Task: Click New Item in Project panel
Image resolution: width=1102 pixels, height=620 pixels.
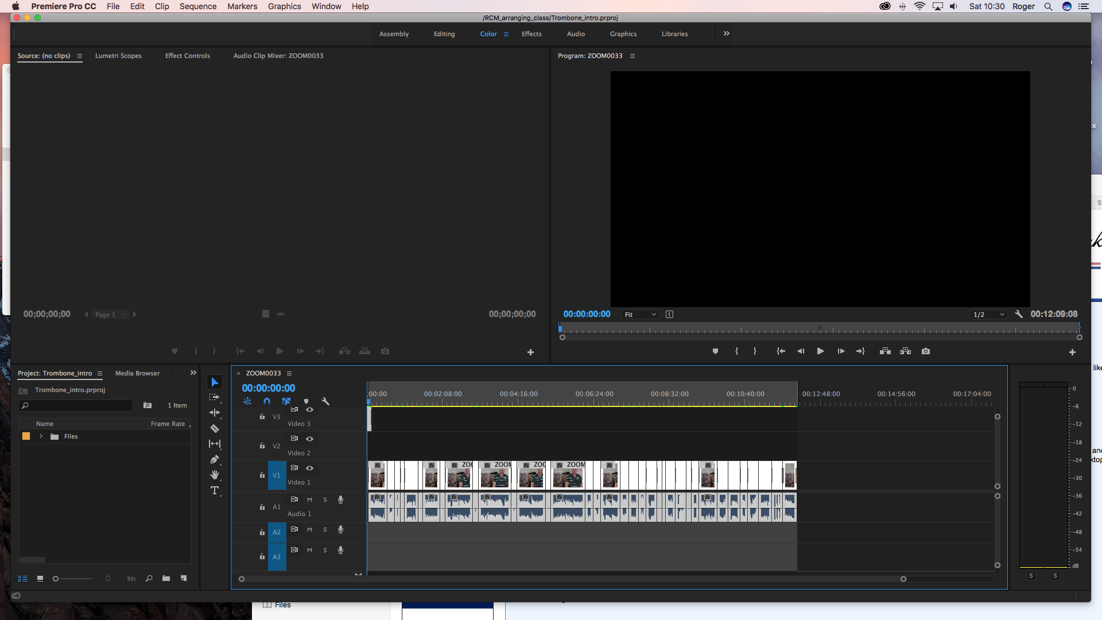Action: (x=184, y=579)
